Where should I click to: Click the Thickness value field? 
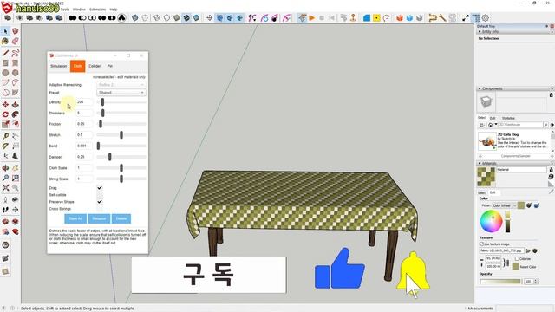coord(84,113)
